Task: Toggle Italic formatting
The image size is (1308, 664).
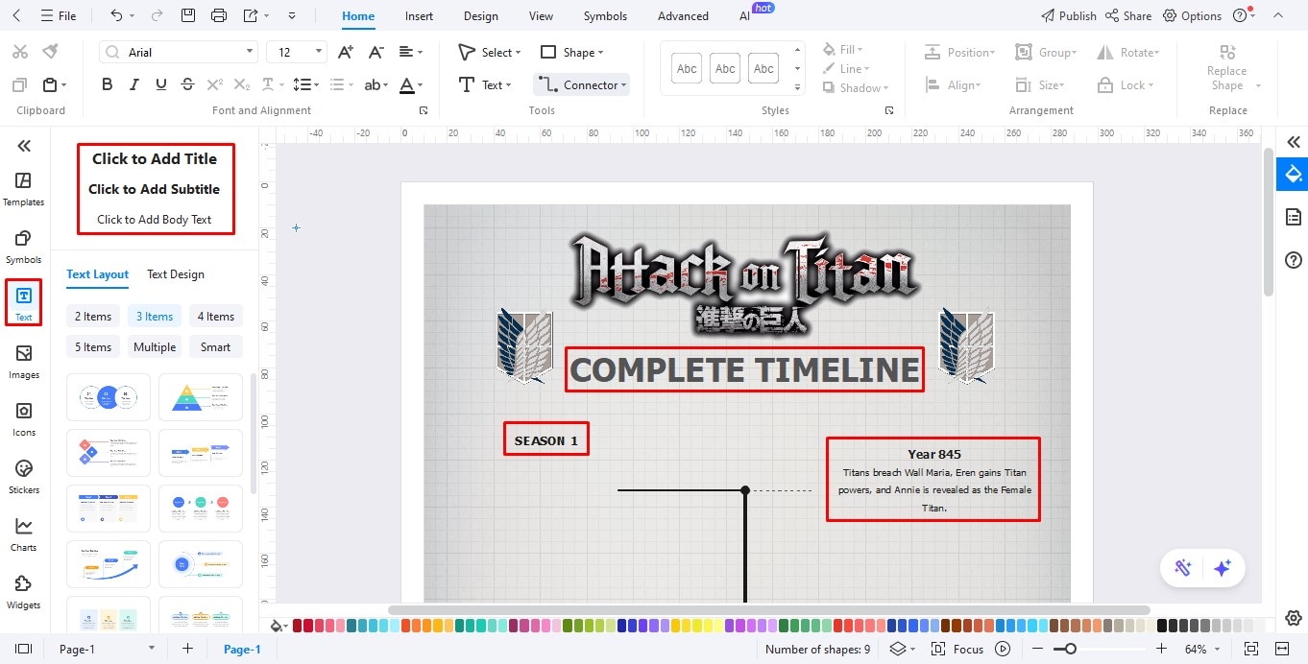Action: tap(134, 84)
